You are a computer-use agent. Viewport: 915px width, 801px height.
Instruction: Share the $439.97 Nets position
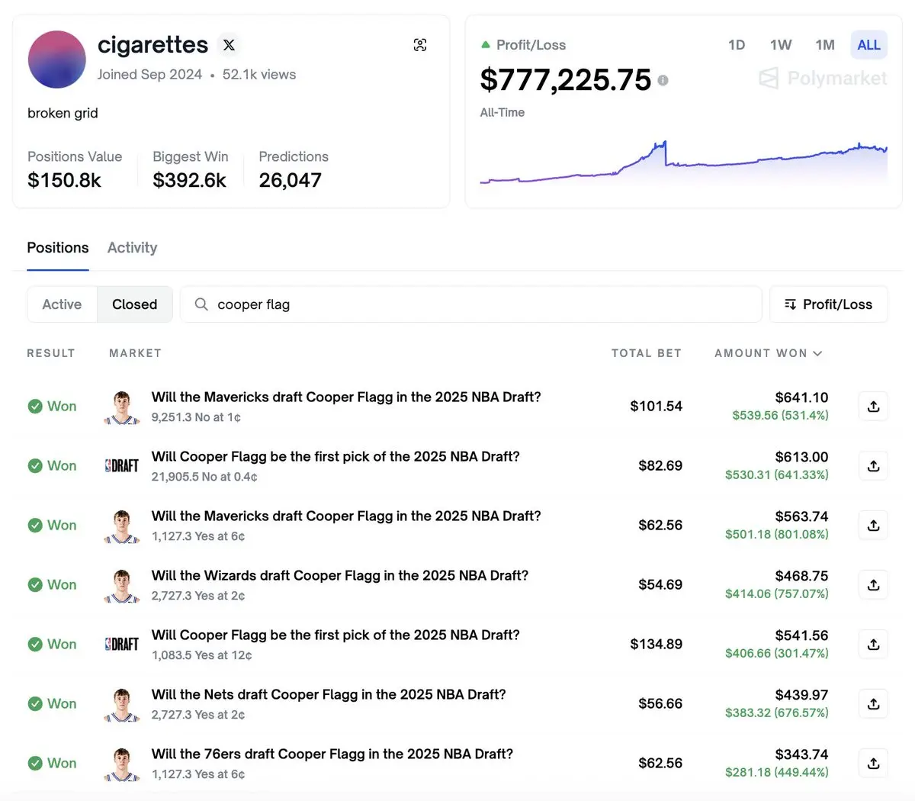[874, 704]
